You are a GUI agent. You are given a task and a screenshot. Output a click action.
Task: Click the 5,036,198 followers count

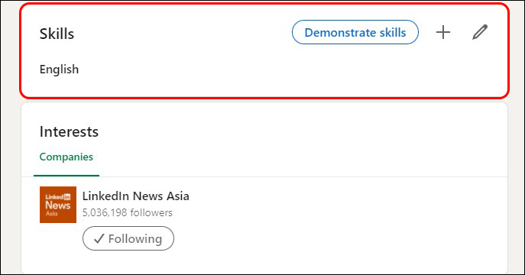click(127, 213)
